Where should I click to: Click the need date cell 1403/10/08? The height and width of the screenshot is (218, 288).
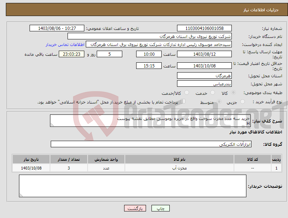click(x=31, y=168)
